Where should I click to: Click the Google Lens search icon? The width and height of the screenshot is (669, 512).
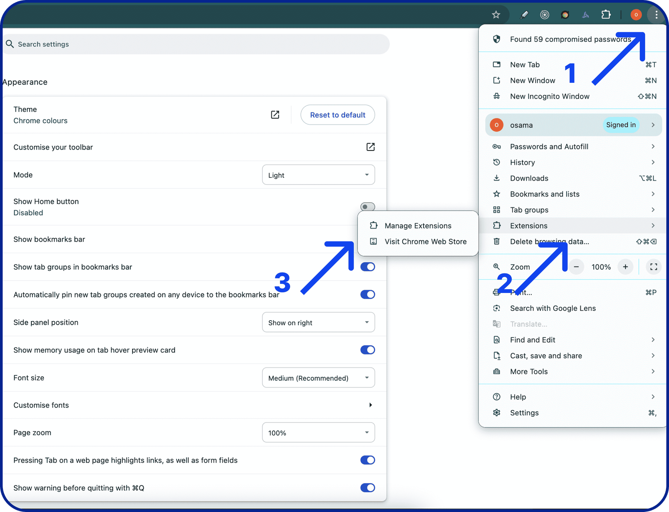497,308
